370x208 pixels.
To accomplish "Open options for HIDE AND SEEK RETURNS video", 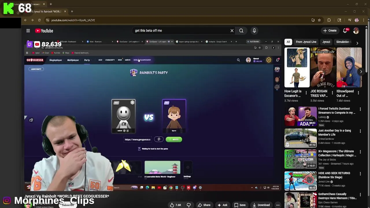I will pos(360,174).
